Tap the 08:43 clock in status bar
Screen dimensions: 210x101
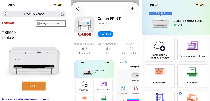point(154,5)
